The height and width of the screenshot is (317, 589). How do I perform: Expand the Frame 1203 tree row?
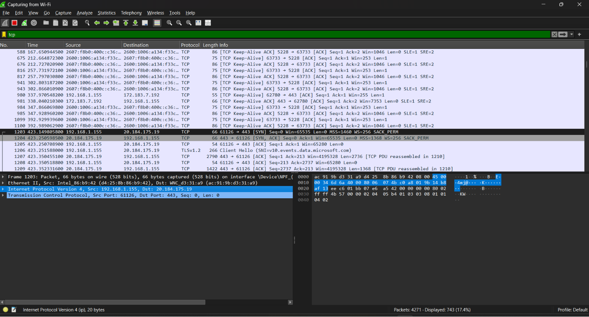tap(3, 177)
